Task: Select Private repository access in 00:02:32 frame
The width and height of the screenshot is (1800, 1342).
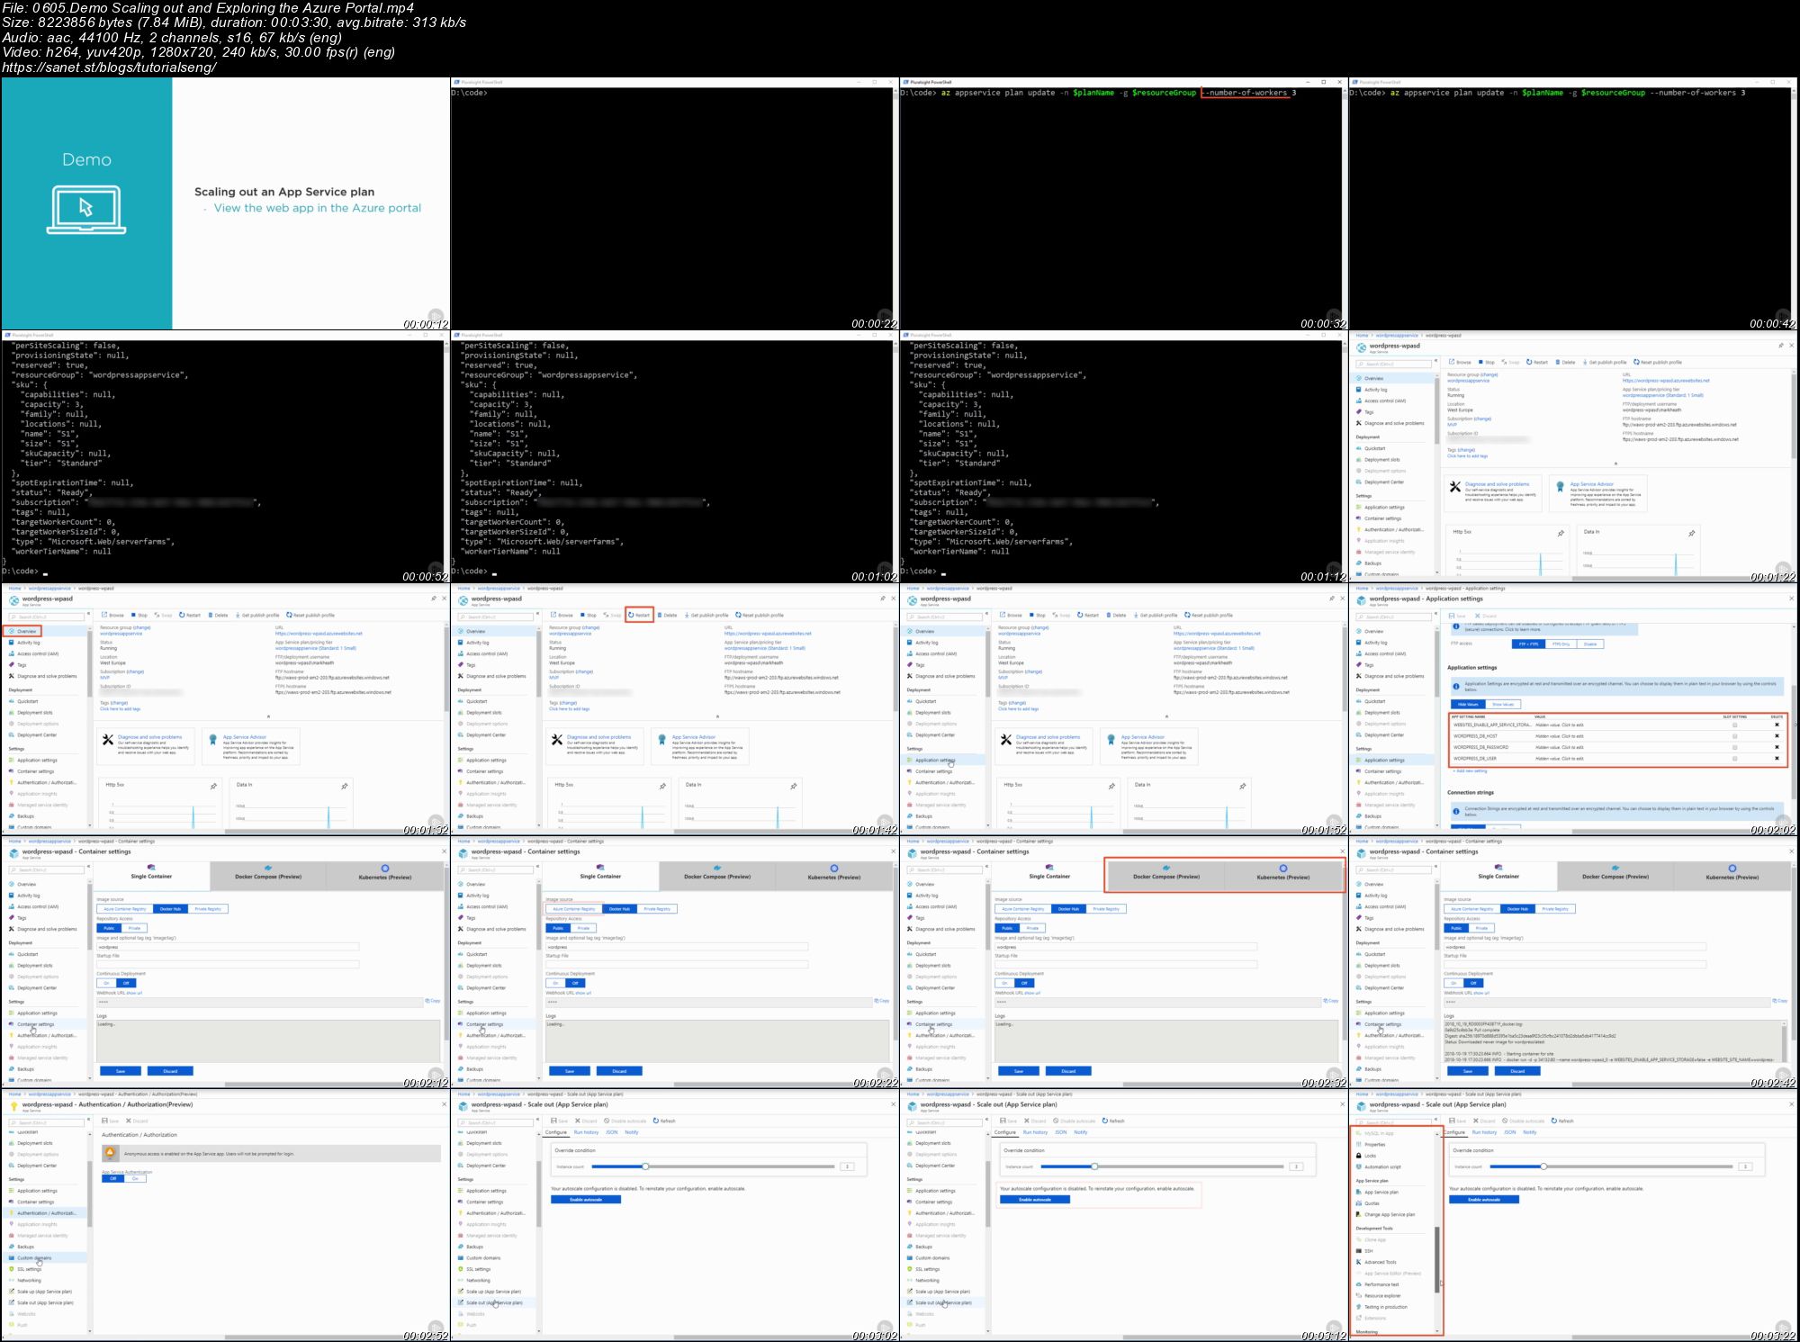Action: coord(1032,928)
